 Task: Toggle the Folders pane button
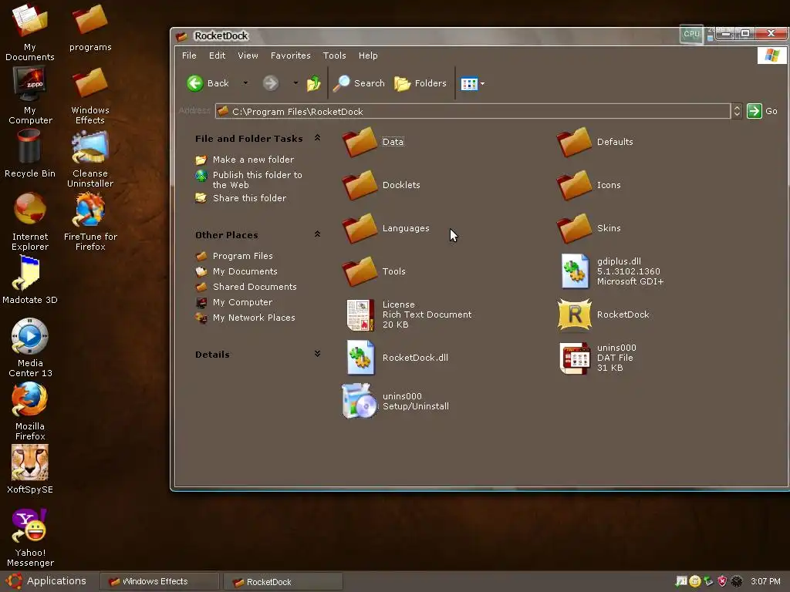point(420,83)
